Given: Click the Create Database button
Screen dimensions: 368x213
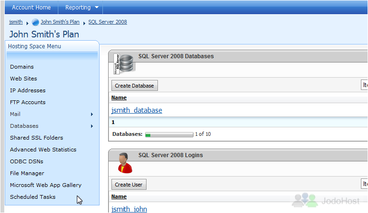Looking at the screenshot, I should pos(135,86).
